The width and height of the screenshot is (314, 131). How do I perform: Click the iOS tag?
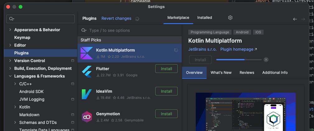point(258,32)
